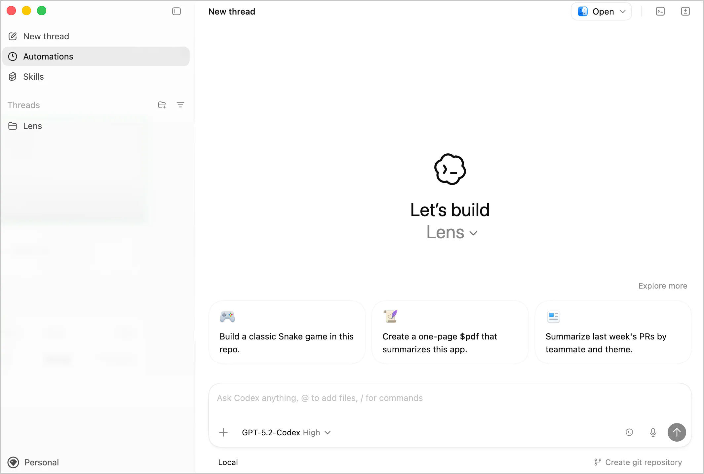Focus the Ask Codex anything input
The height and width of the screenshot is (474, 704).
[450, 398]
